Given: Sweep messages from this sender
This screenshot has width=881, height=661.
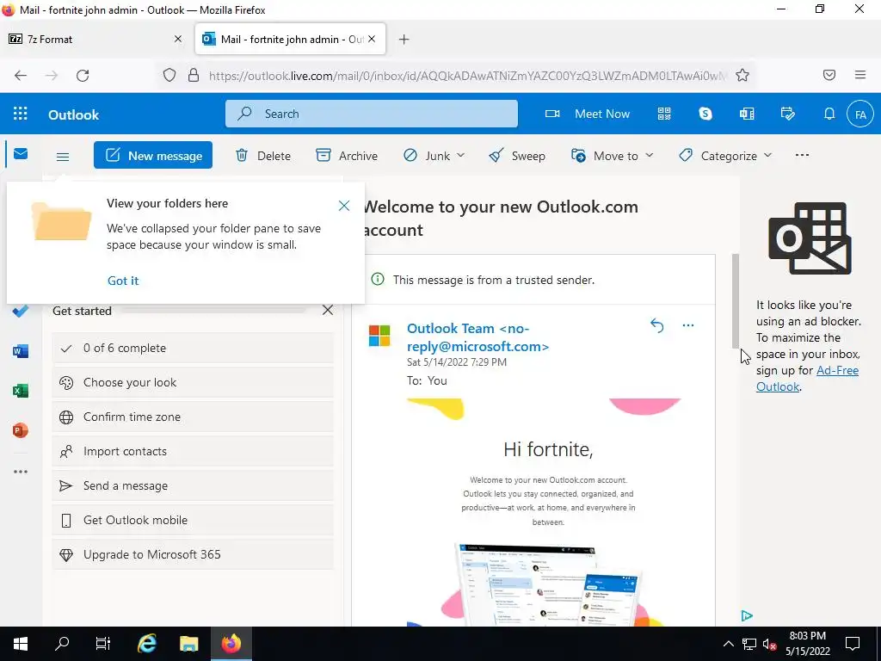Looking at the screenshot, I should 517,156.
